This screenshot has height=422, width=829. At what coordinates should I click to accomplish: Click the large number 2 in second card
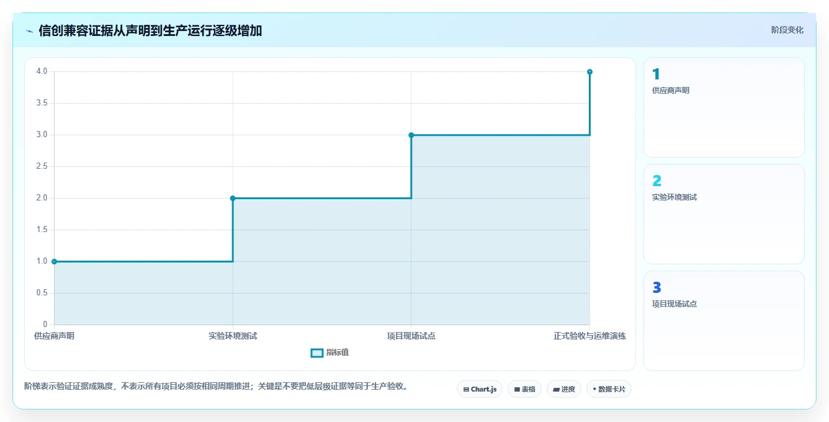point(656,181)
